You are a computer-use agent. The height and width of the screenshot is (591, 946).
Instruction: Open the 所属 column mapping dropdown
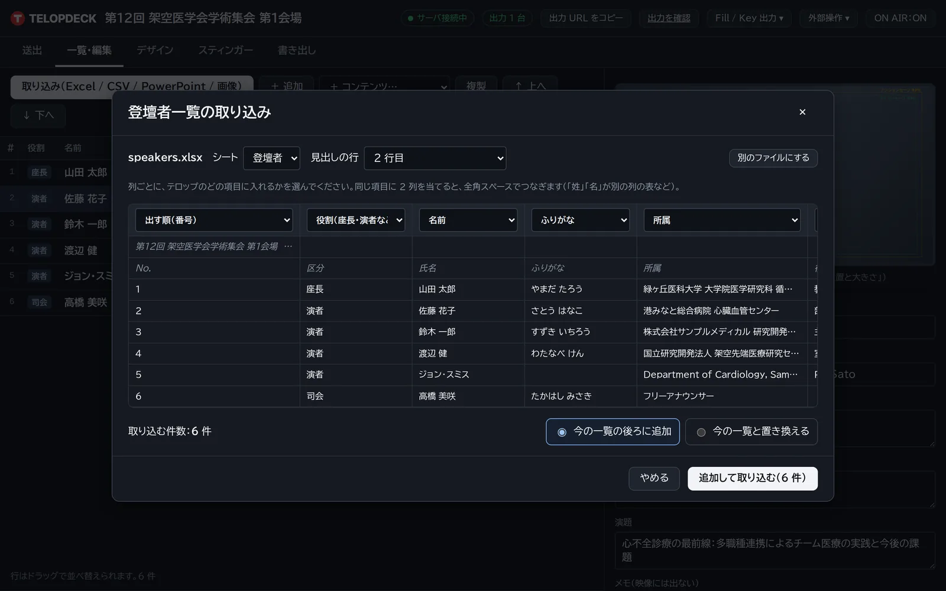(722, 220)
